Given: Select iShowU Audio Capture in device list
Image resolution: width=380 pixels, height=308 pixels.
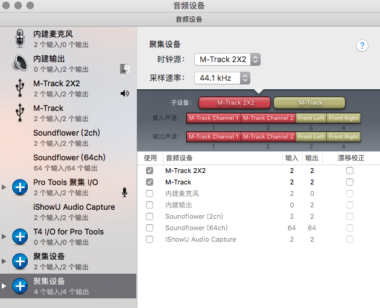Looking at the screenshot, I should click(x=68, y=212).
